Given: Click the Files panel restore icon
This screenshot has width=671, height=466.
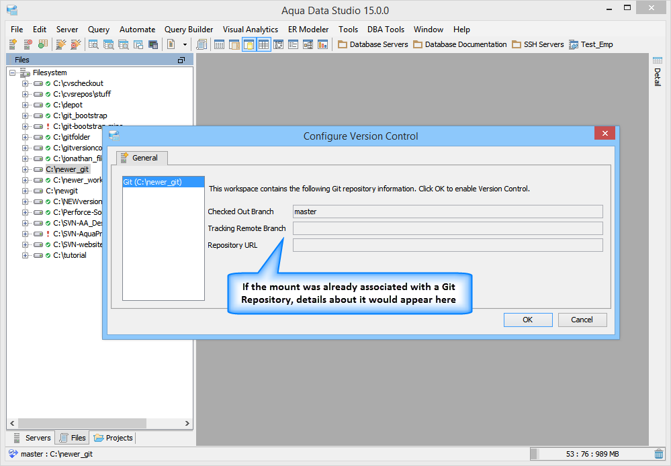Looking at the screenshot, I should click(x=181, y=60).
